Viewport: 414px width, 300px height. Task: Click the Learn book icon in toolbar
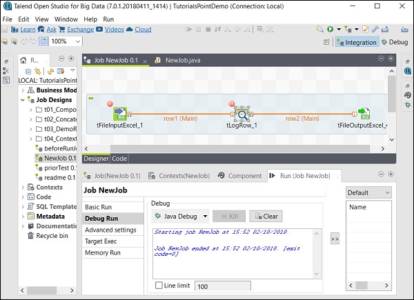pyautogui.click(x=14, y=30)
